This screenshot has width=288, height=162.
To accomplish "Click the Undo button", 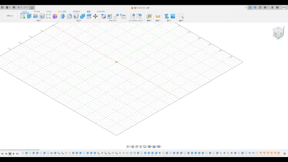I will [x=19, y=8].
